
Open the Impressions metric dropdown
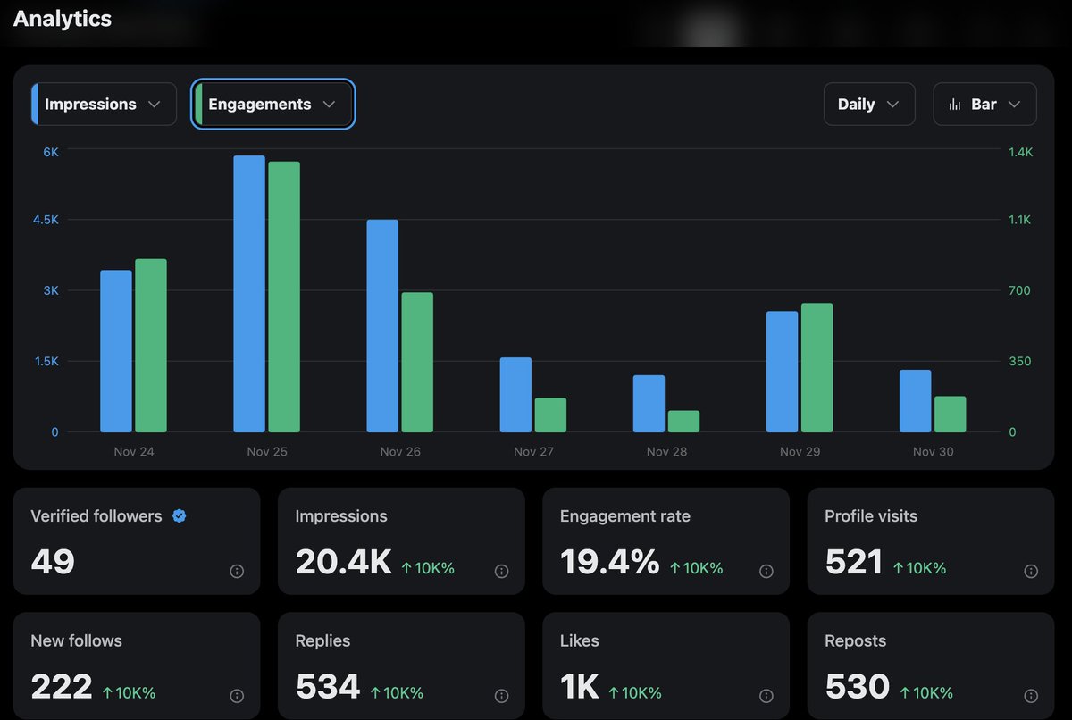(x=104, y=105)
